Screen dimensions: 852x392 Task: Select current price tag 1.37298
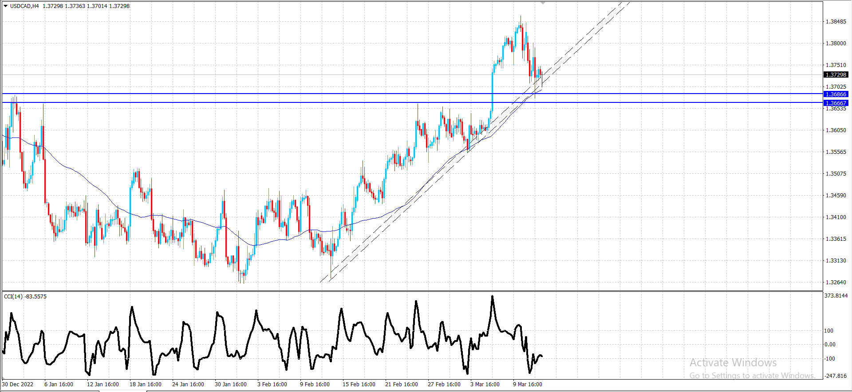point(836,75)
